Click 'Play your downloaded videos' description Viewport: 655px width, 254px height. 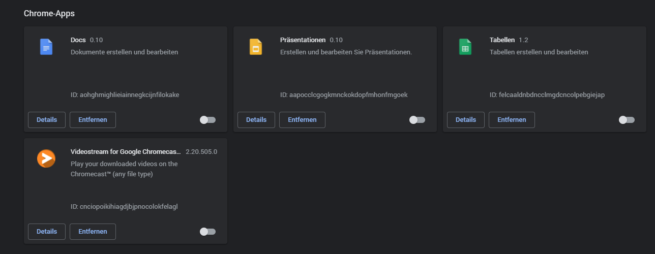point(124,169)
